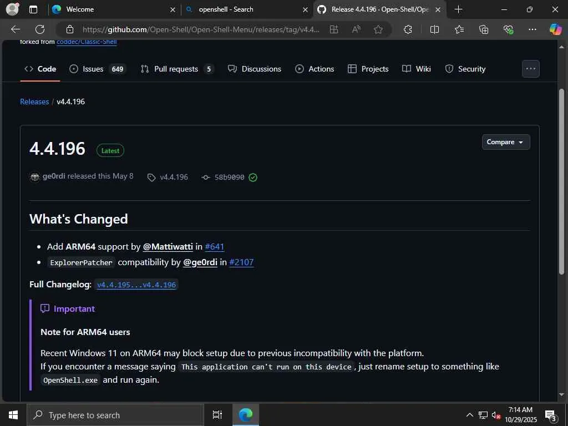
Task: Click the scrollbar up arrow
Action: tap(561, 47)
